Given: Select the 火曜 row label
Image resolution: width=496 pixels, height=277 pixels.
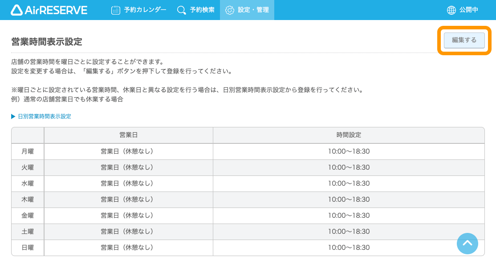Looking at the screenshot, I should (28, 167).
